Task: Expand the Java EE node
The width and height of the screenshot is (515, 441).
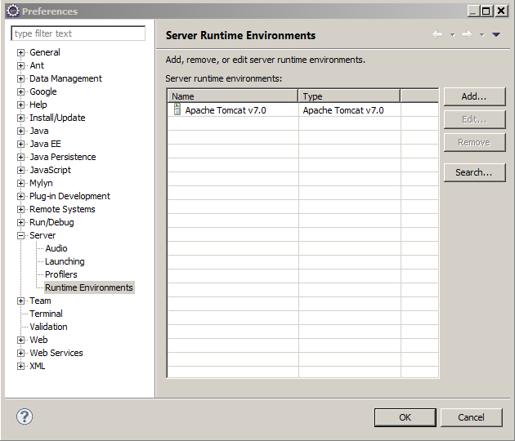Action: click(20, 144)
